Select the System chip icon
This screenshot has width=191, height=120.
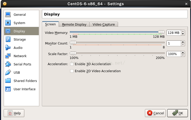(x=8, y=23)
